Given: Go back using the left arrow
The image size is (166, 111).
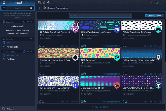Looking at the screenshot, I should pyautogui.click(x=39, y=8).
